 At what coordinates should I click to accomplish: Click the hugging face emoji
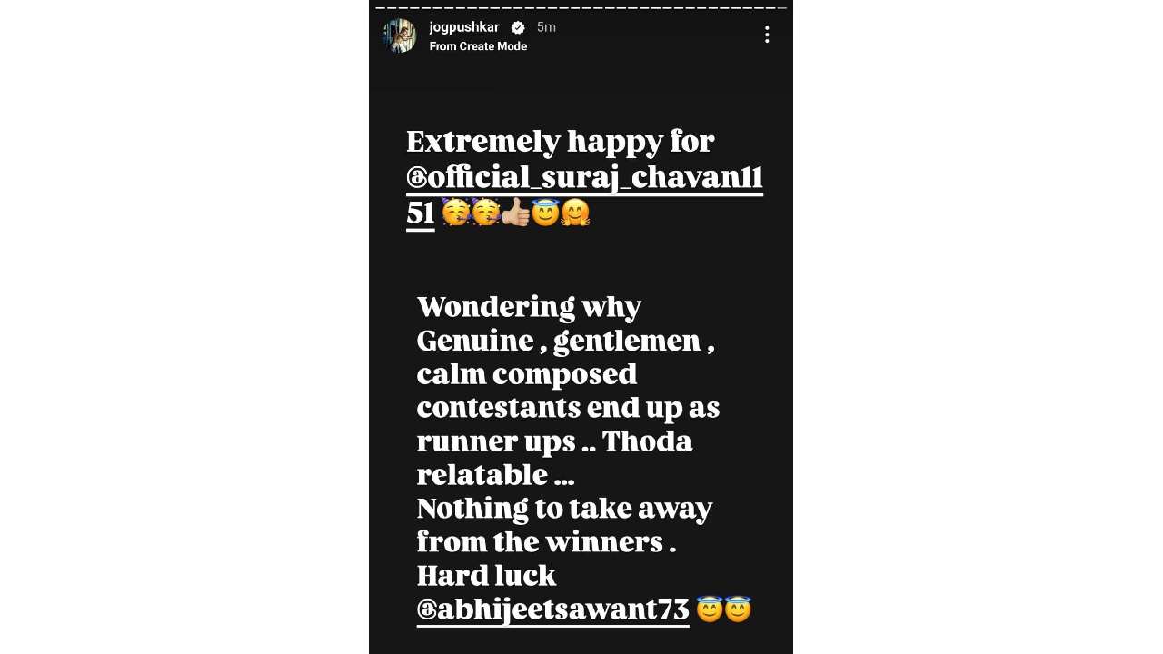tap(575, 213)
